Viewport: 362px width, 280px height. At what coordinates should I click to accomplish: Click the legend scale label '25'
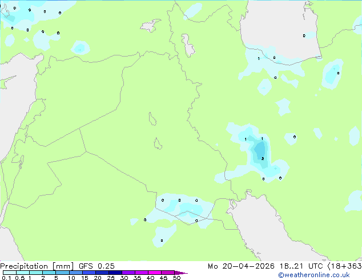tap(111, 278)
